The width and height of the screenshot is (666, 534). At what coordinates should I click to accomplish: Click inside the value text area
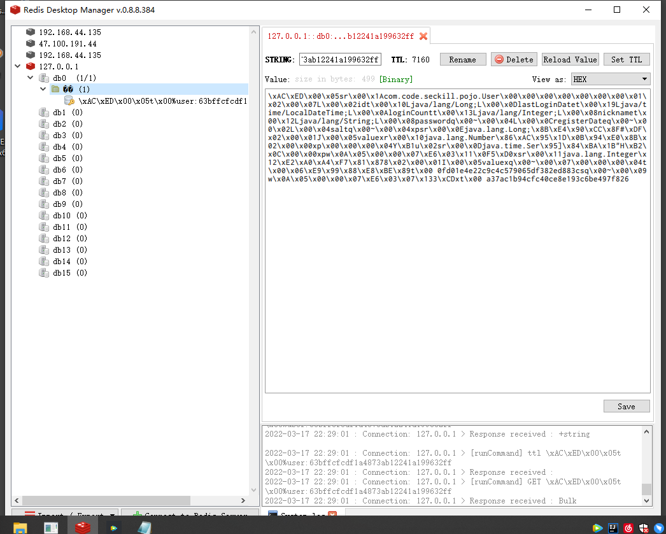coord(457,241)
